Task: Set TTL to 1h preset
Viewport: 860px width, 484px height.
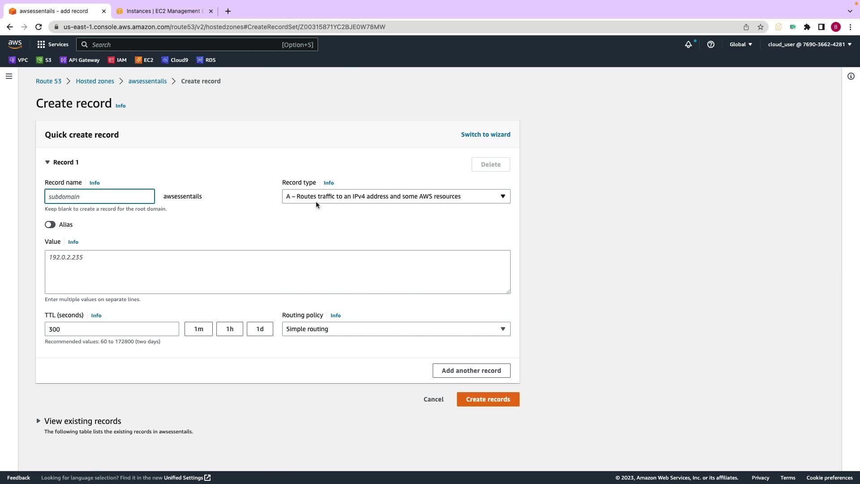Action: point(229,329)
